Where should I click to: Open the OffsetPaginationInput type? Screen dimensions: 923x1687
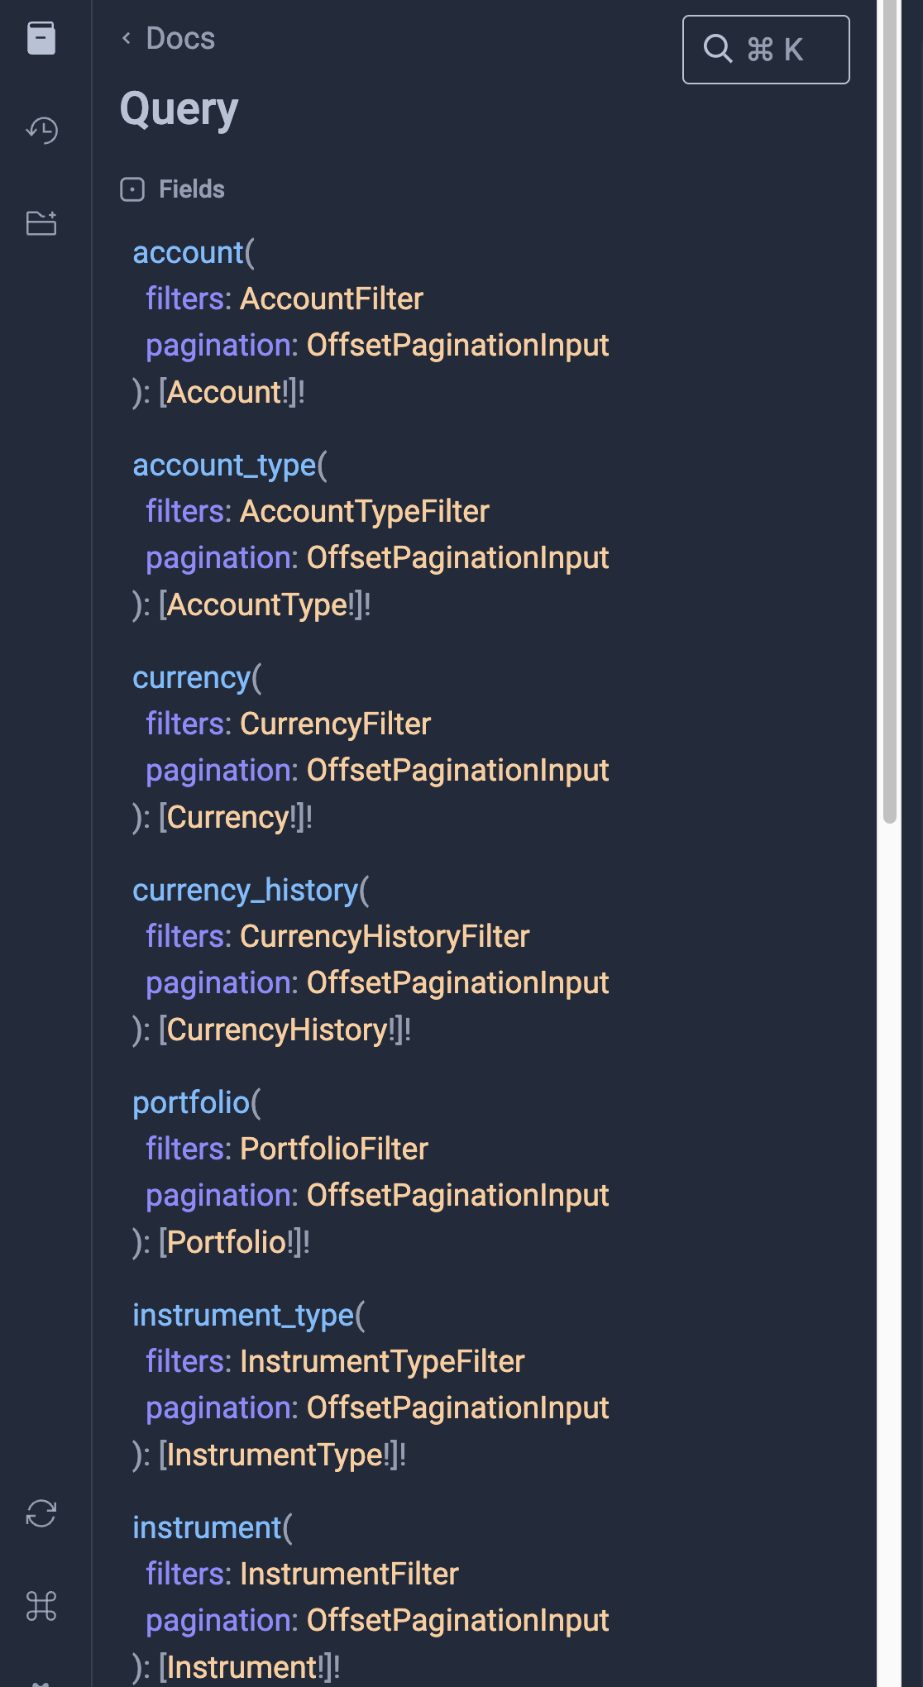(457, 345)
